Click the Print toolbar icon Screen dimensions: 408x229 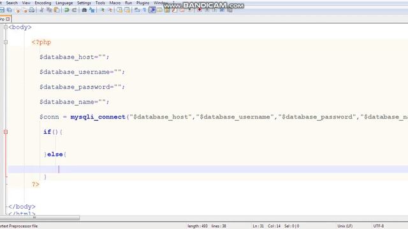point(32,10)
